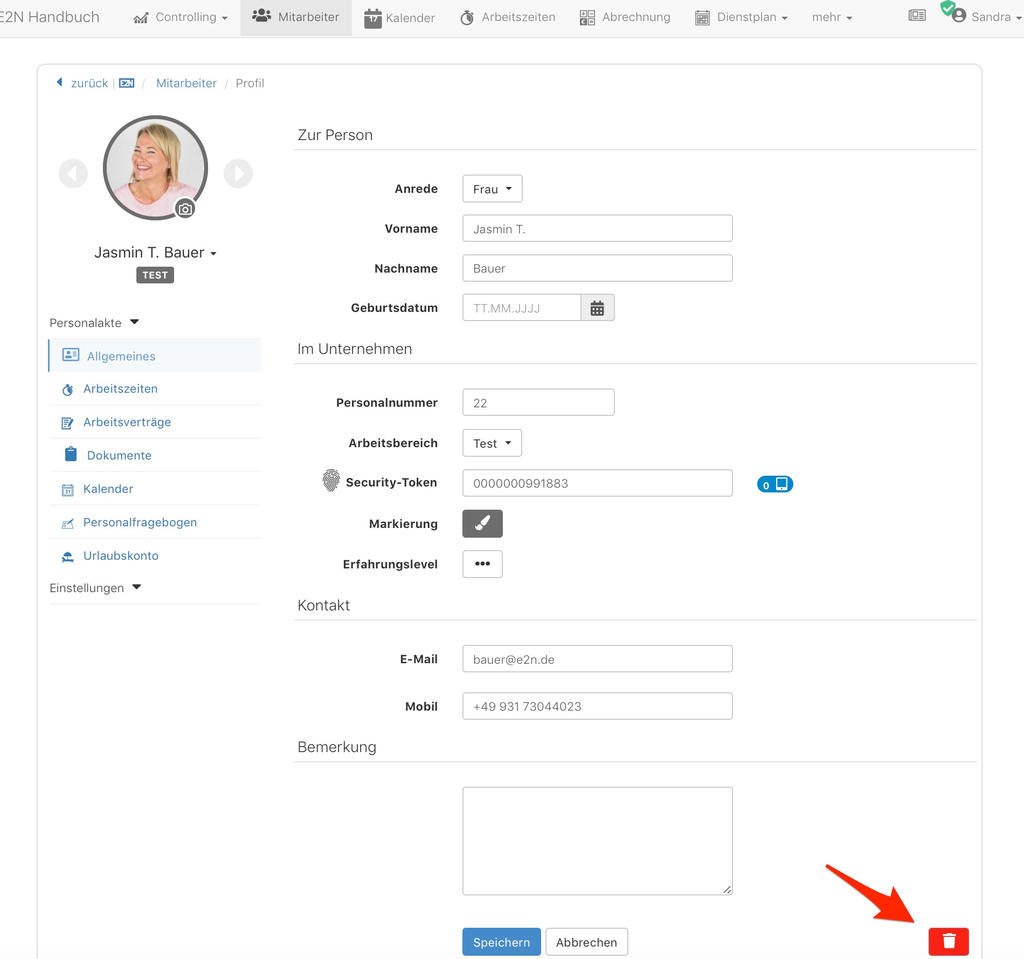This screenshot has height=959, width=1024.
Task: Expand the Einstellungen section
Action: coord(95,588)
